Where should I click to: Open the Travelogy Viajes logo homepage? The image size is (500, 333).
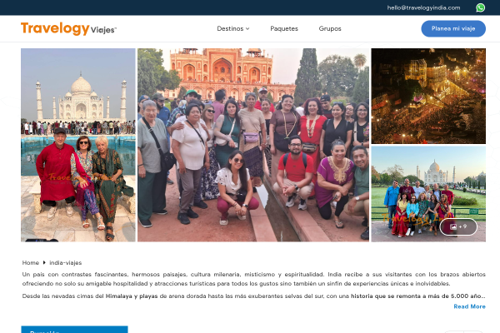pos(68,28)
